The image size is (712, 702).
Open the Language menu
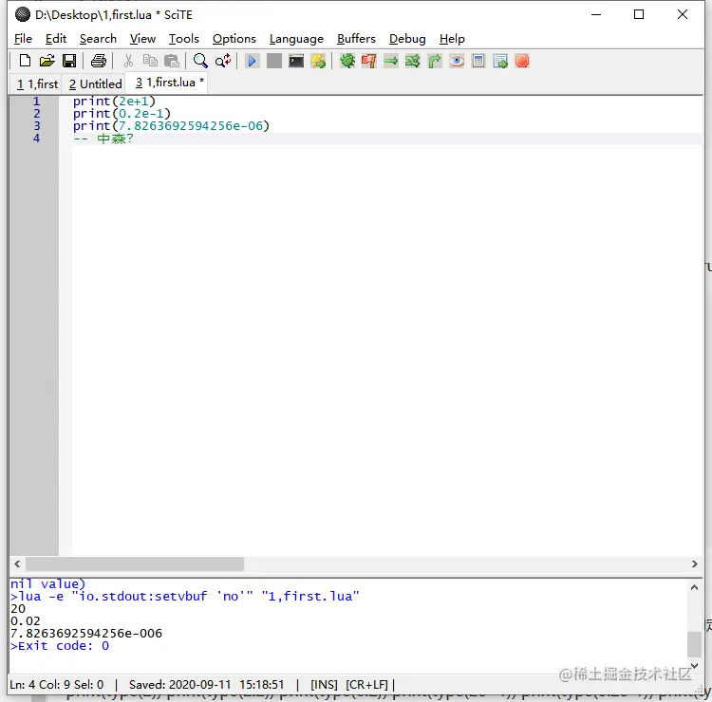coord(296,39)
